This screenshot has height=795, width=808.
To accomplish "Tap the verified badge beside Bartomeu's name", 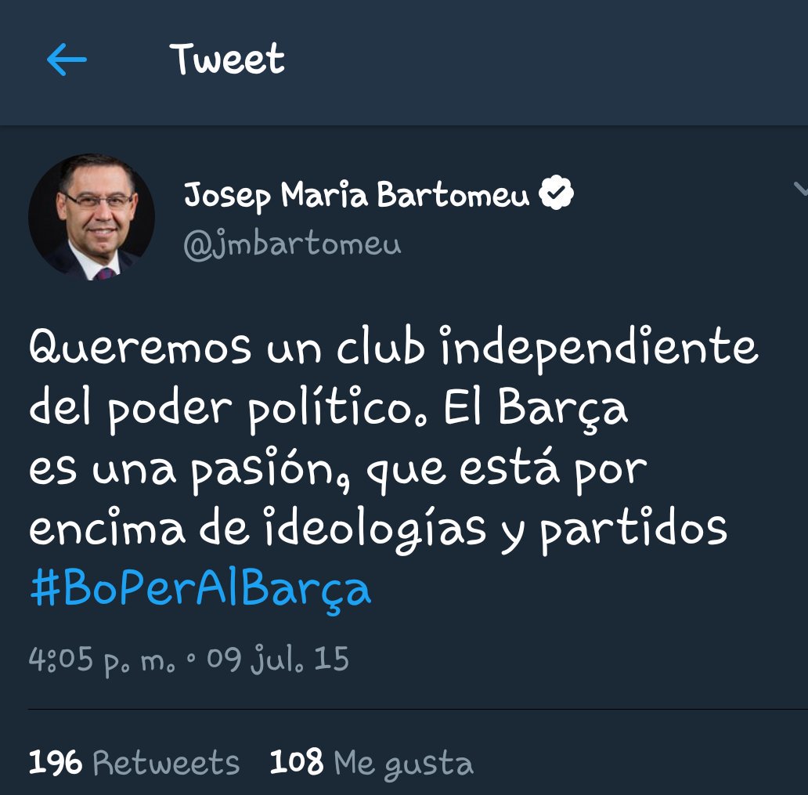I will (556, 193).
